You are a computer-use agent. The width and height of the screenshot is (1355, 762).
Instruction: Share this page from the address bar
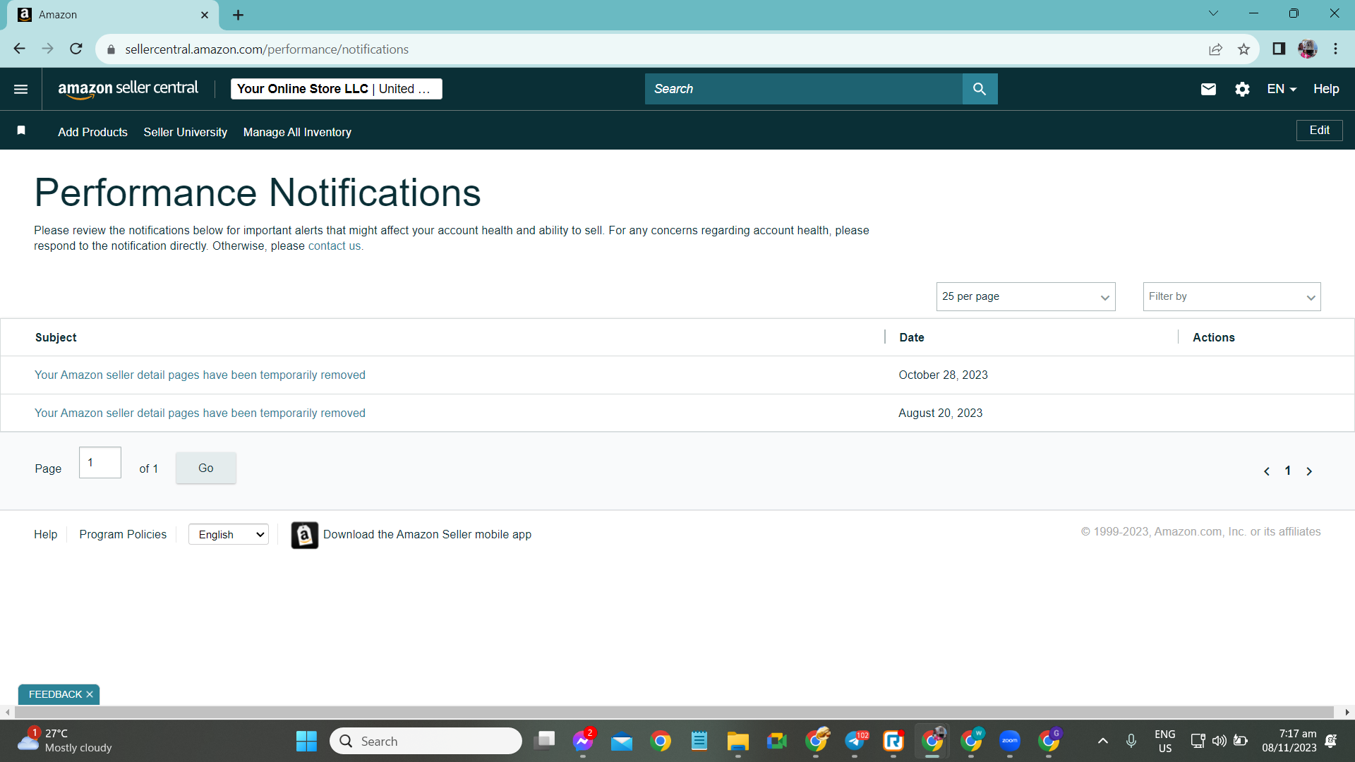tap(1215, 49)
